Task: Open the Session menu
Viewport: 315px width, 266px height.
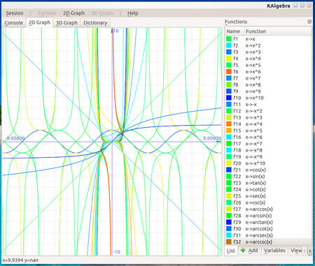Action: [x=15, y=13]
